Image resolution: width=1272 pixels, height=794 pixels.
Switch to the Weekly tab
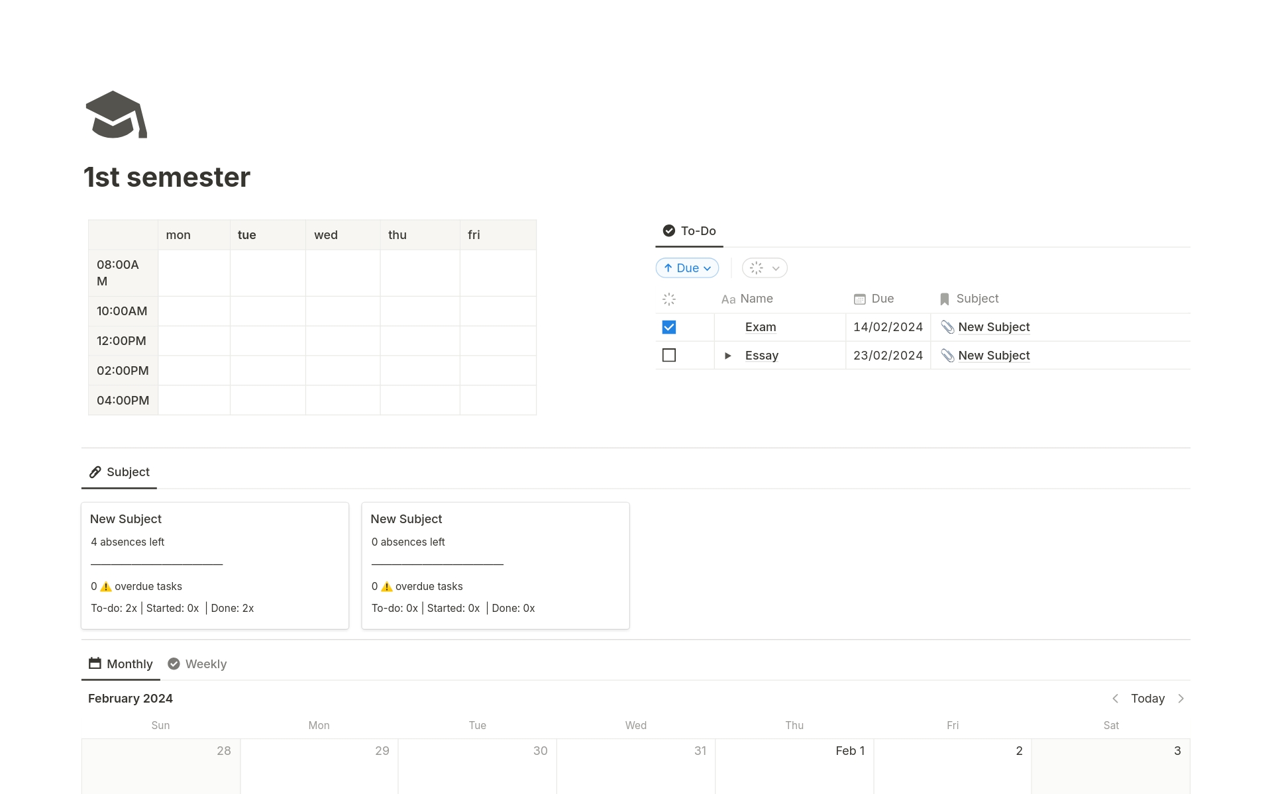[197, 664]
